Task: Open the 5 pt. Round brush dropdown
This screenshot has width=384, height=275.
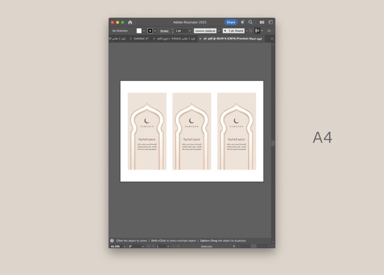Action: click(247, 31)
